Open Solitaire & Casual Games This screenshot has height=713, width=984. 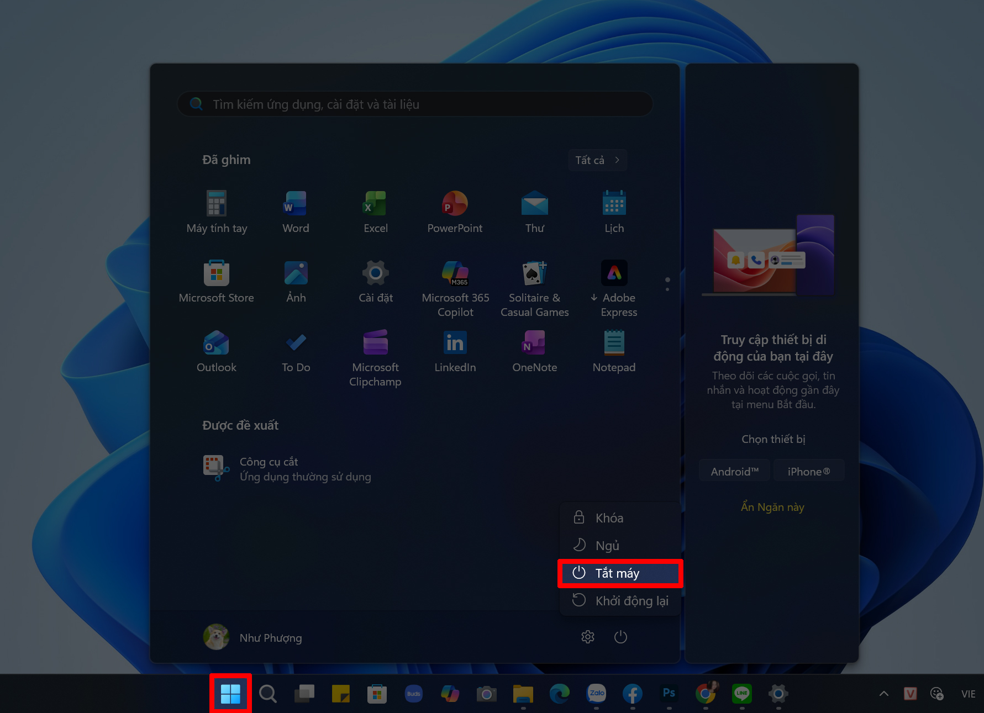coord(534,282)
